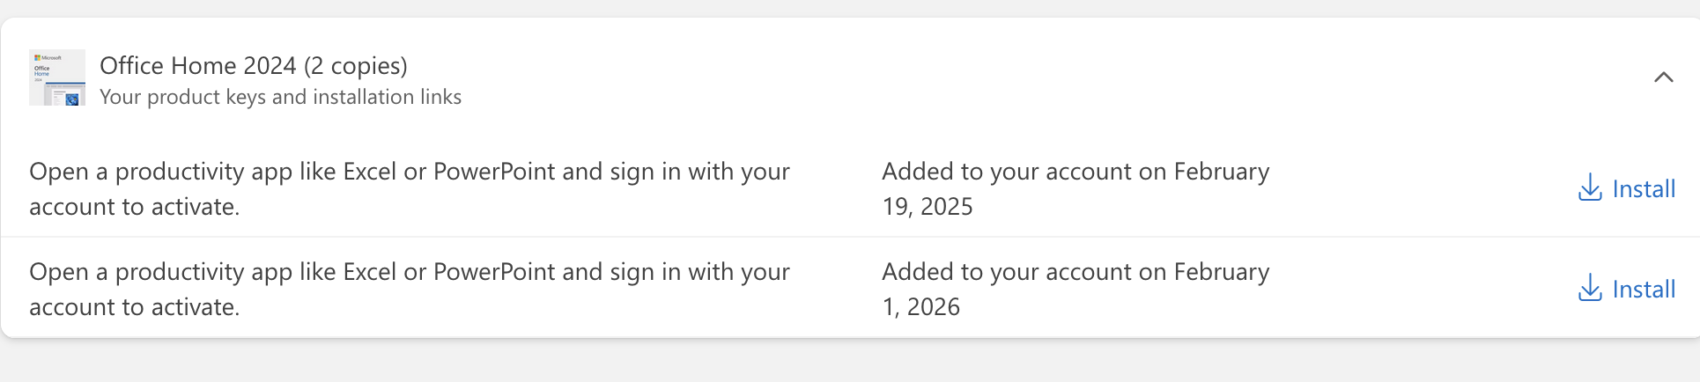Install the copy added February 1, 2026
Viewport: 1700px width, 382px height.
click(1643, 290)
